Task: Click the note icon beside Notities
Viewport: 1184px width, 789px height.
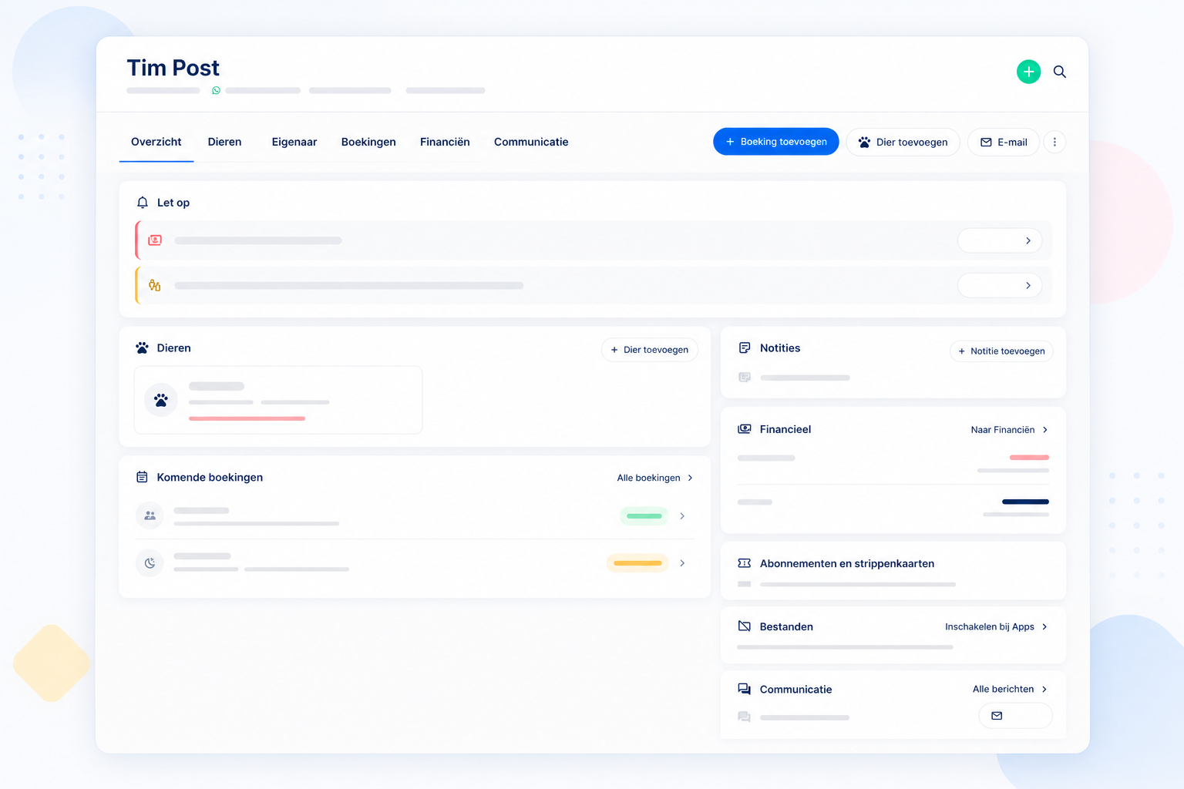Action: [745, 348]
